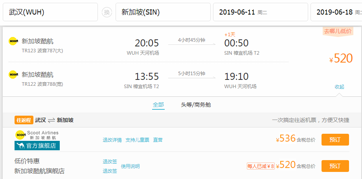This screenshot has width=362, height=179.
Task: Collapse the fare list with 收起
Action: click(339, 87)
